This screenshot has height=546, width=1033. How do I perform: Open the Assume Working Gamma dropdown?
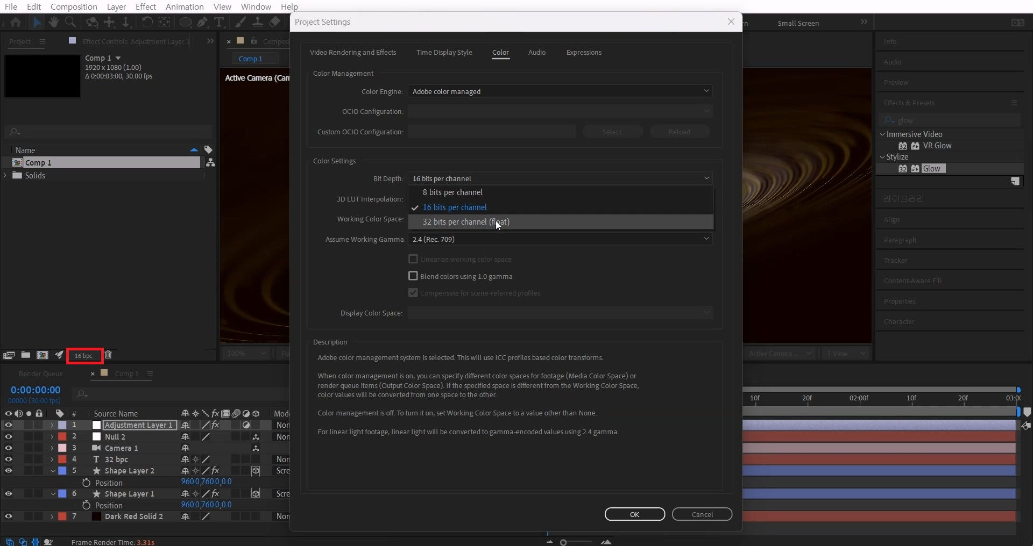pyautogui.click(x=560, y=239)
